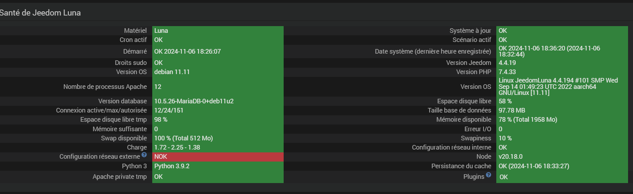Click the Démarré OK 2024-11-06 18:26:07 cell
The width and height of the screenshot is (633, 194).
pos(187,51)
